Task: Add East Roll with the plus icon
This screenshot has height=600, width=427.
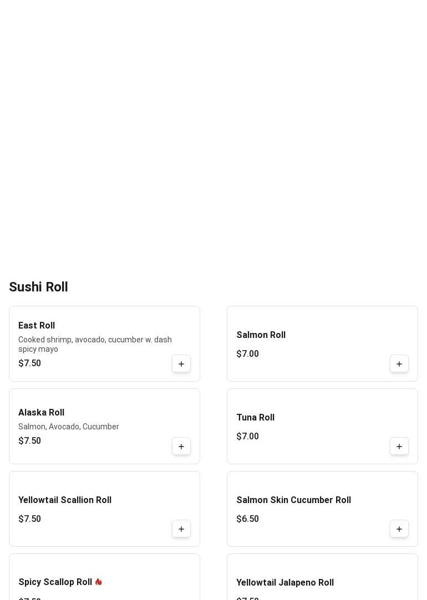Action: (x=181, y=364)
